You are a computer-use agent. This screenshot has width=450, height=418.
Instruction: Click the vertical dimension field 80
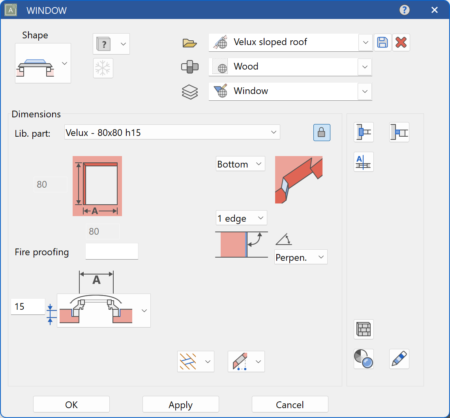click(x=51, y=185)
